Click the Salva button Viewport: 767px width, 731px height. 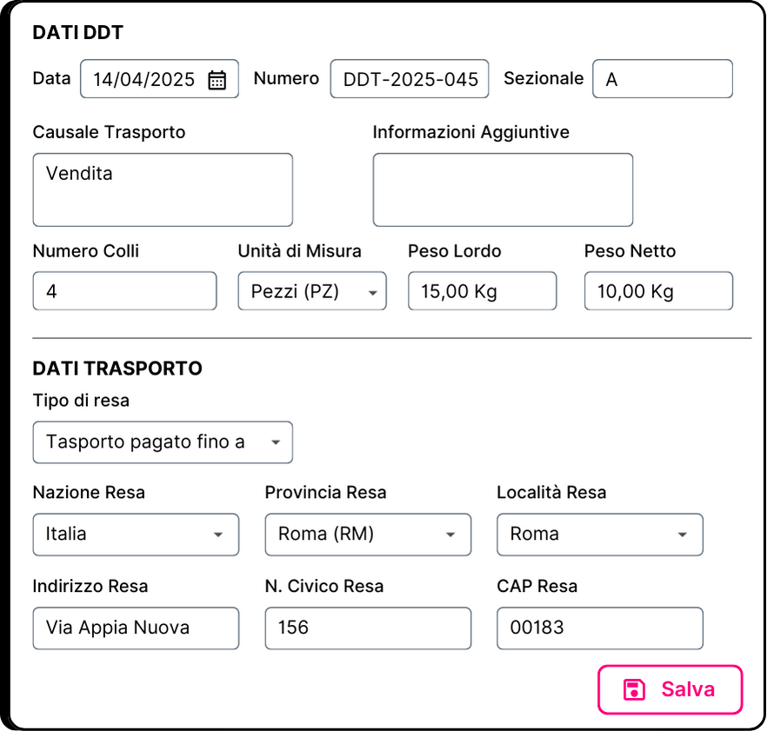pyautogui.click(x=670, y=689)
